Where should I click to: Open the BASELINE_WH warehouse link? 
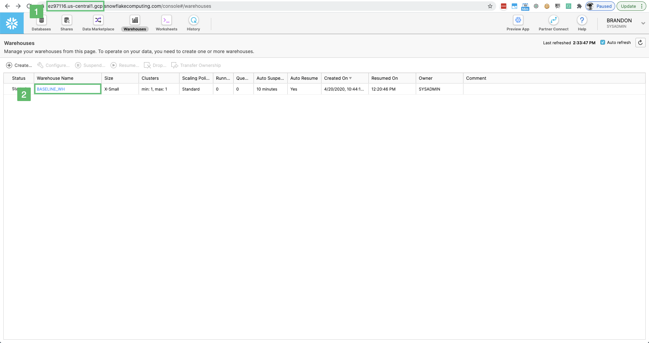click(x=51, y=89)
